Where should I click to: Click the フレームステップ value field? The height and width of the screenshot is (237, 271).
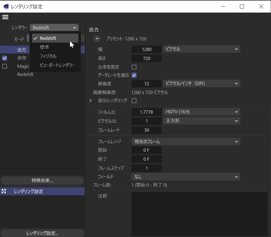146,168
